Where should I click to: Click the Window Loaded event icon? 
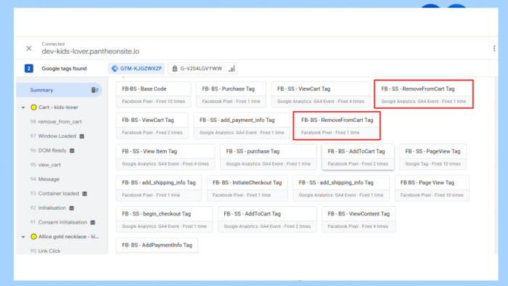[82, 136]
